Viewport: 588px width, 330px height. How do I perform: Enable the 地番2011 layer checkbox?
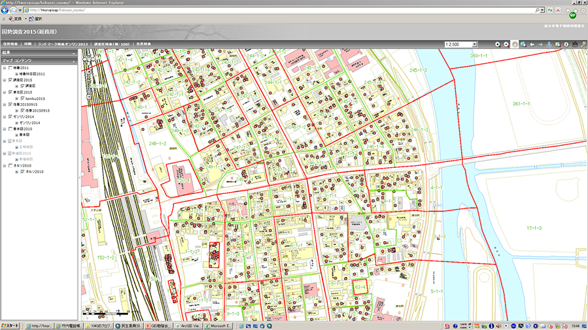pyautogui.click(x=9, y=68)
